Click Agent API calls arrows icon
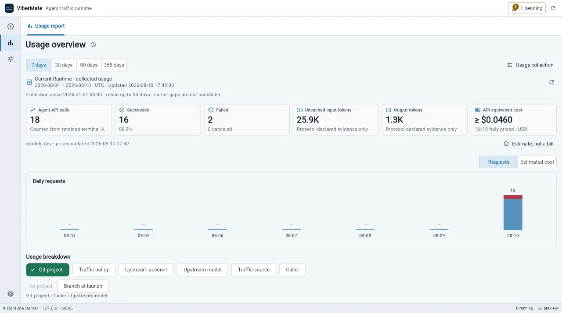Image resolution: width=562 pixels, height=313 pixels. (x=33, y=110)
